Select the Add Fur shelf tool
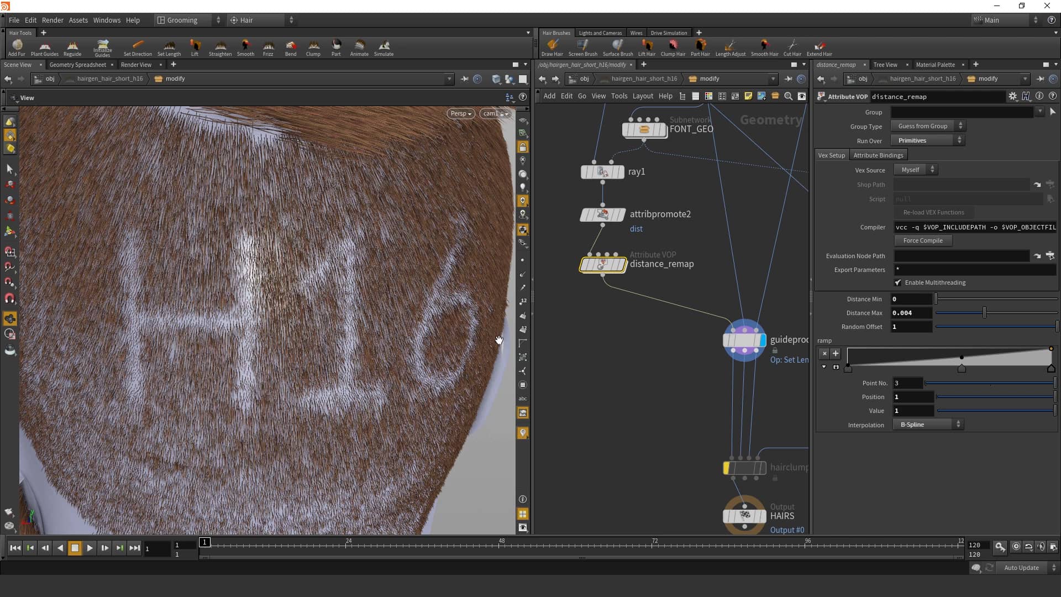Screen dimensions: 1061x597 click(17, 48)
